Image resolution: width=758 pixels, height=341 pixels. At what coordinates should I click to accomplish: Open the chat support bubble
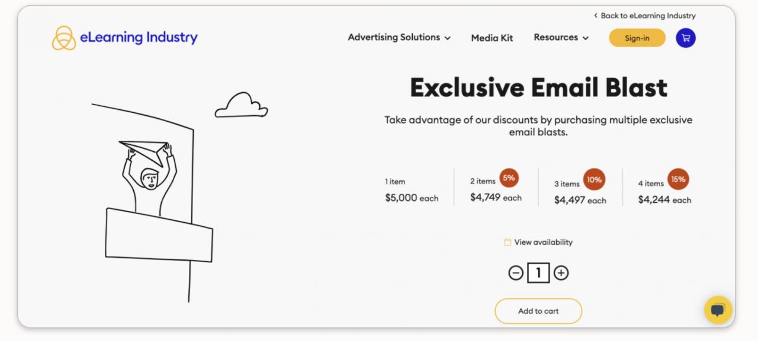point(718,310)
